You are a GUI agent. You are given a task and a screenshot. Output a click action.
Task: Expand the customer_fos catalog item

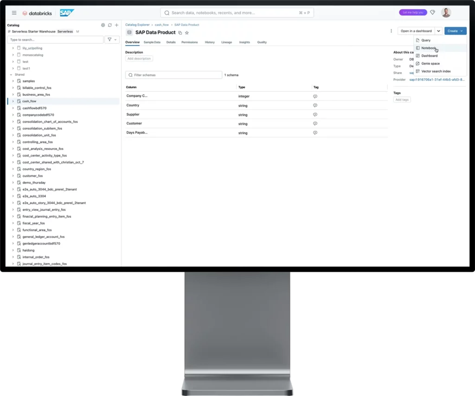[x=13, y=176]
